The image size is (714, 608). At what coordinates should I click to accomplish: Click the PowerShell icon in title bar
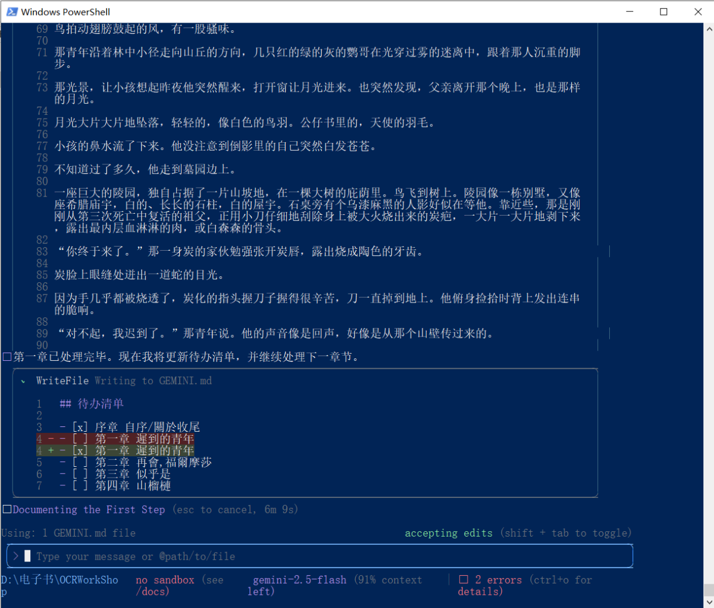[x=12, y=11]
